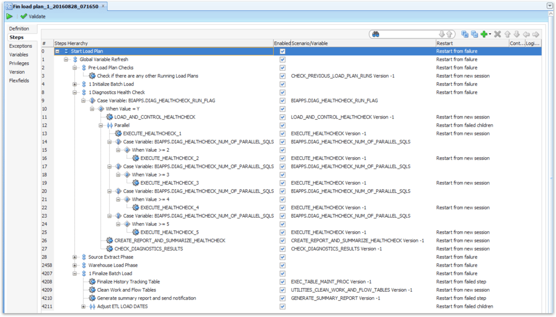Switch to the Exceptions tab
This screenshot has width=556, height=317.
point(19,46)
